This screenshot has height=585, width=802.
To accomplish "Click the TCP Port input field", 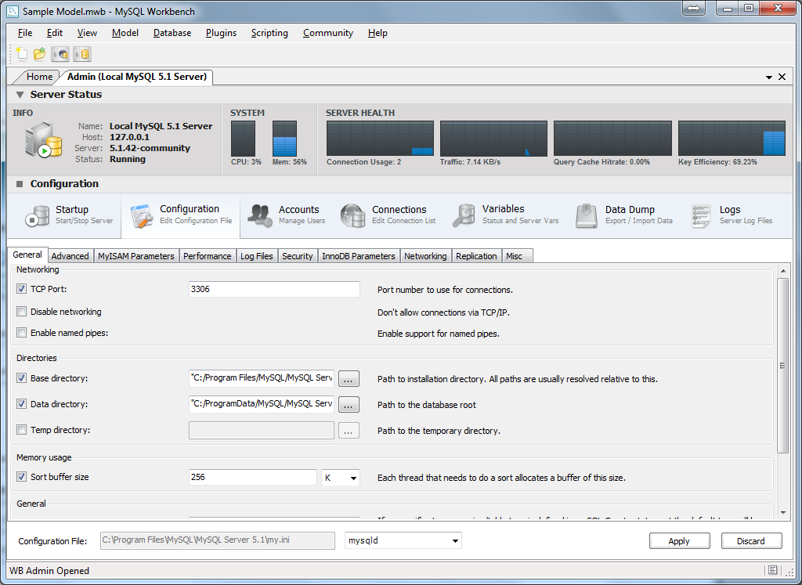I will coord(274,289).
